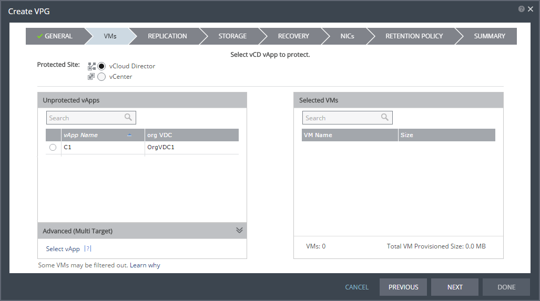Click the Advanced (Multi Target) header text
The height and width of the screenshot is (301, 540).
click(77, 231)
